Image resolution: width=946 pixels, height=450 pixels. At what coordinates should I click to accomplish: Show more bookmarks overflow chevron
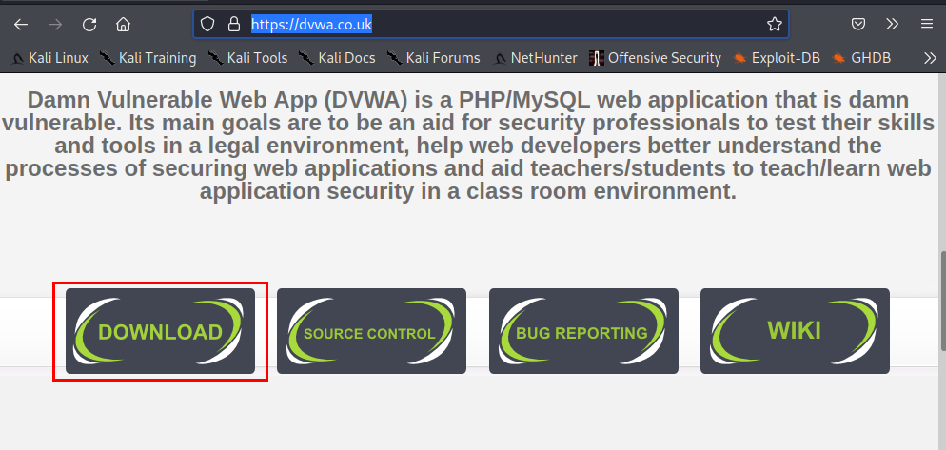point(931,58)
